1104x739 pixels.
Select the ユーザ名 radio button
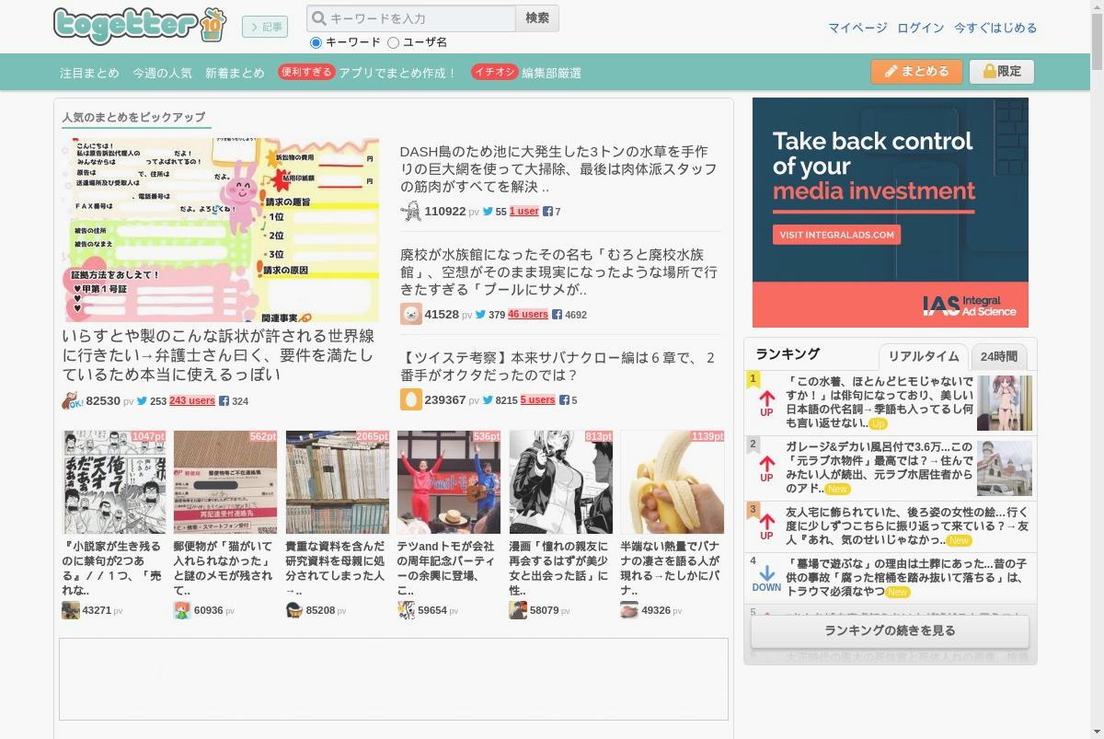(394, 42)
